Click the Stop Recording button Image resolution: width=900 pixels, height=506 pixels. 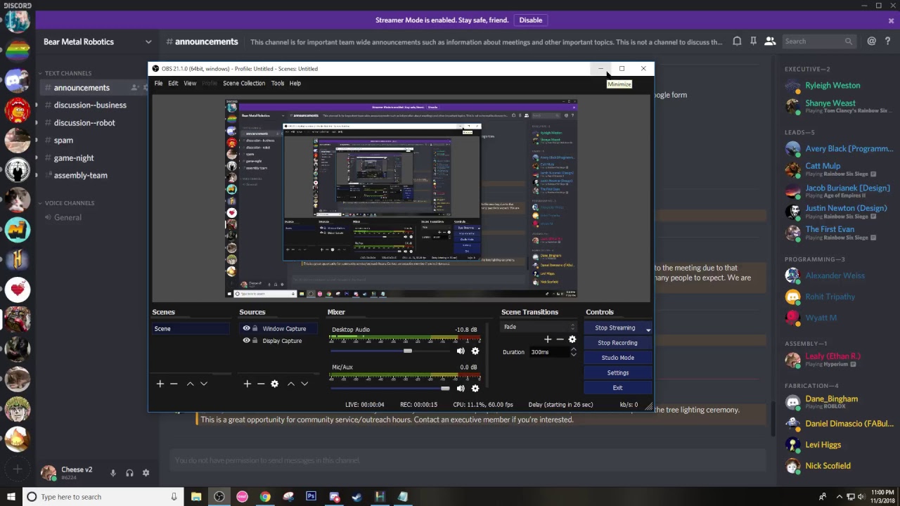(x=617, y=343)
